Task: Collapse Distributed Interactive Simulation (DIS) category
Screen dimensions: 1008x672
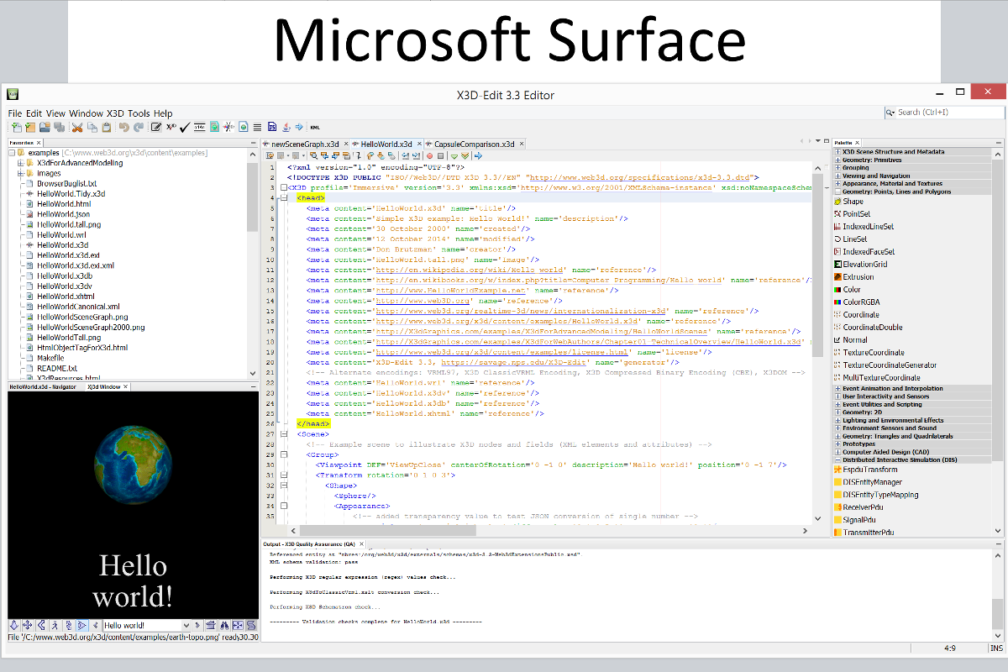Action: 837,460
